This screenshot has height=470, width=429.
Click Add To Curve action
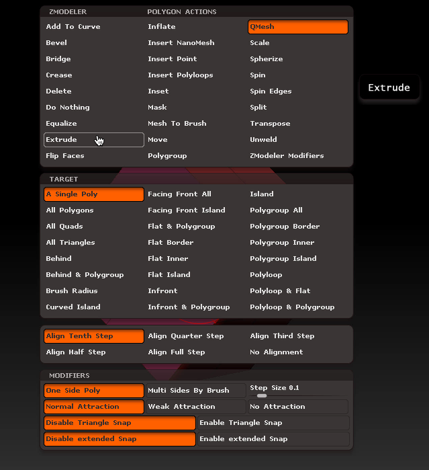(x=94, y=27)
